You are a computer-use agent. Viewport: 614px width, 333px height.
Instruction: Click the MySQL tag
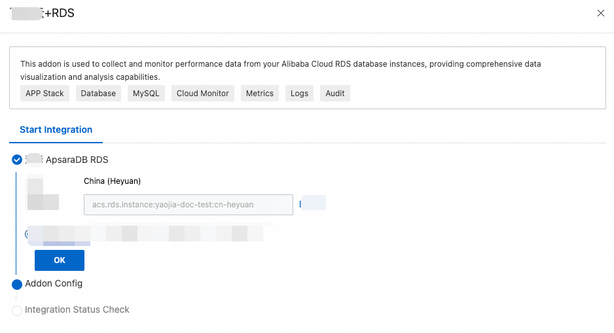pyautogui.click(x=146, y=94)
